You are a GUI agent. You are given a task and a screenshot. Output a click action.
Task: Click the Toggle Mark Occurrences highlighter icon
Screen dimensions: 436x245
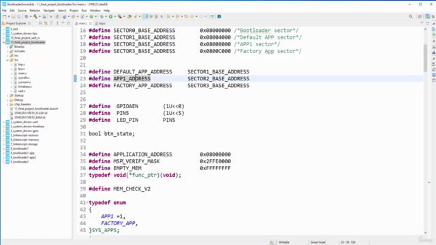coord(145,16)
